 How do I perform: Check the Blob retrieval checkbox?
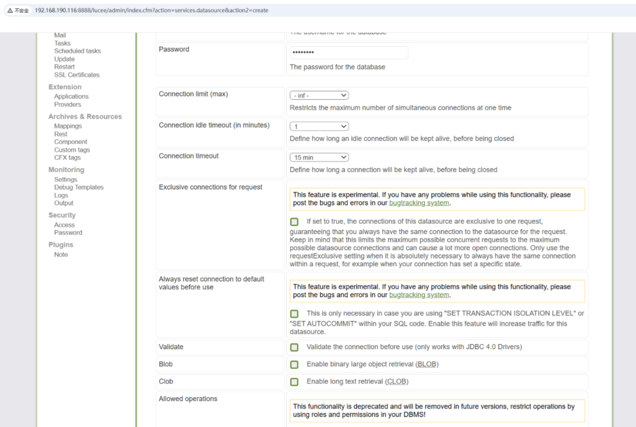pyautogui.click(x=294, y=365)
